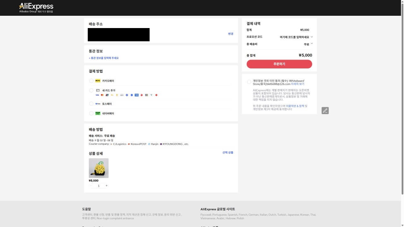The width and height of the screenshot is (404, 227).
Task: Open the German global site link
Action: click(x=253, y=215)
